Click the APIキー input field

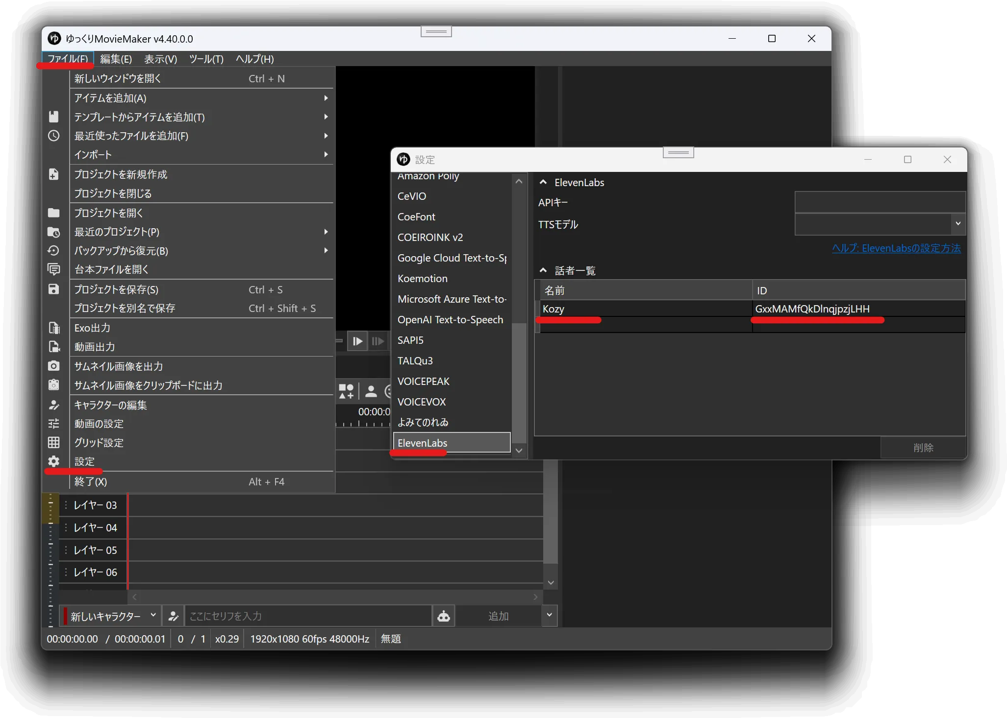coord(880,202)
